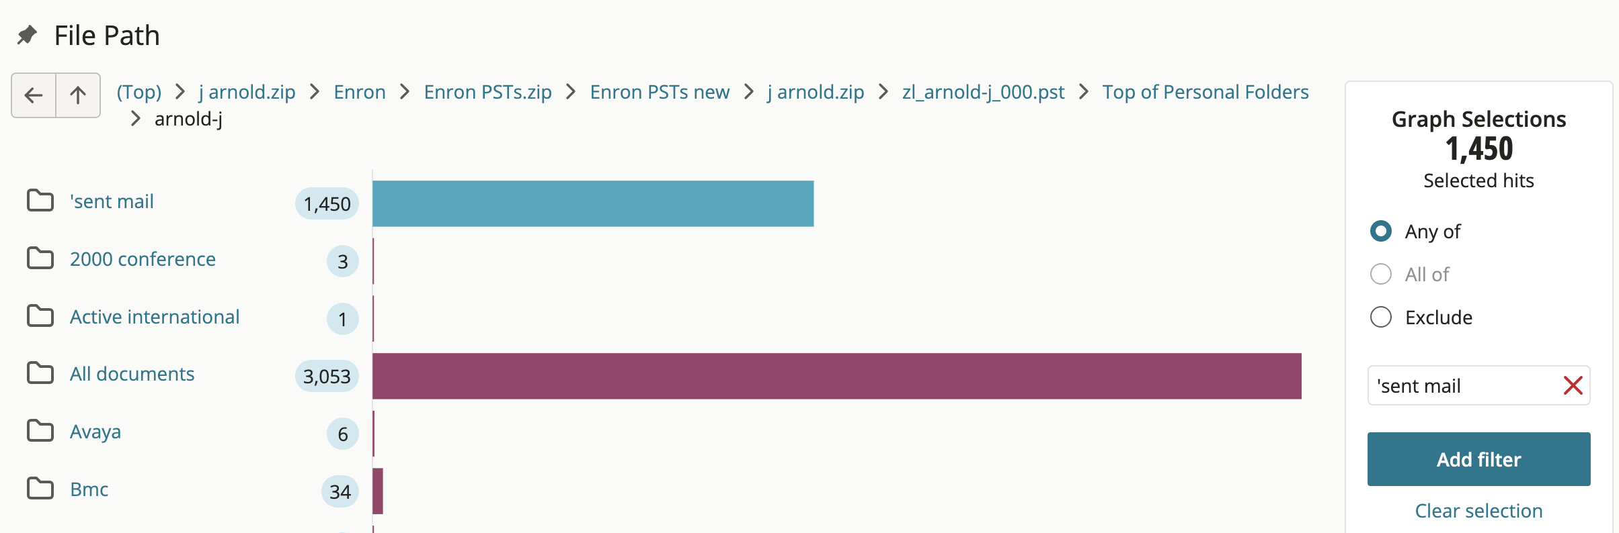Open the All documents folder
This screenshot has width=1619, height=533.
[x=132, y=374]
